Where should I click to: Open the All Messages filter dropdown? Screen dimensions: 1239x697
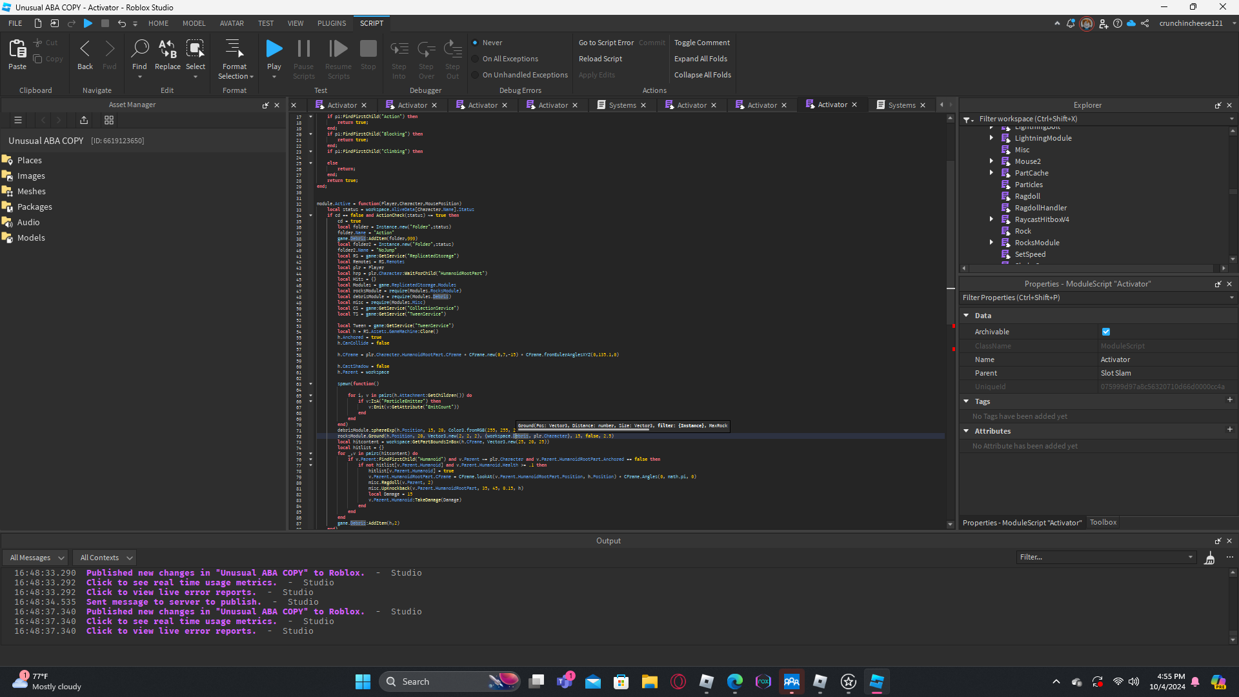click(36, 558)
